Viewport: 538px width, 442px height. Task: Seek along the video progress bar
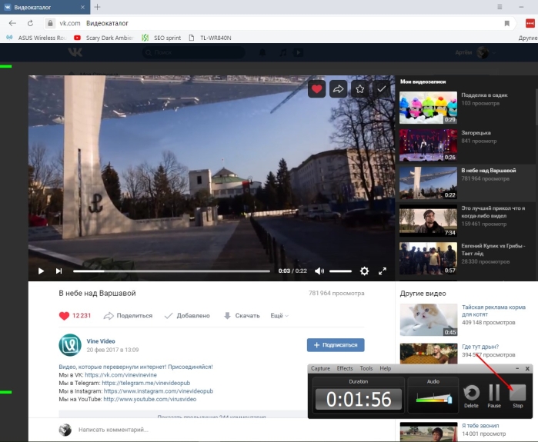point(172,271)
